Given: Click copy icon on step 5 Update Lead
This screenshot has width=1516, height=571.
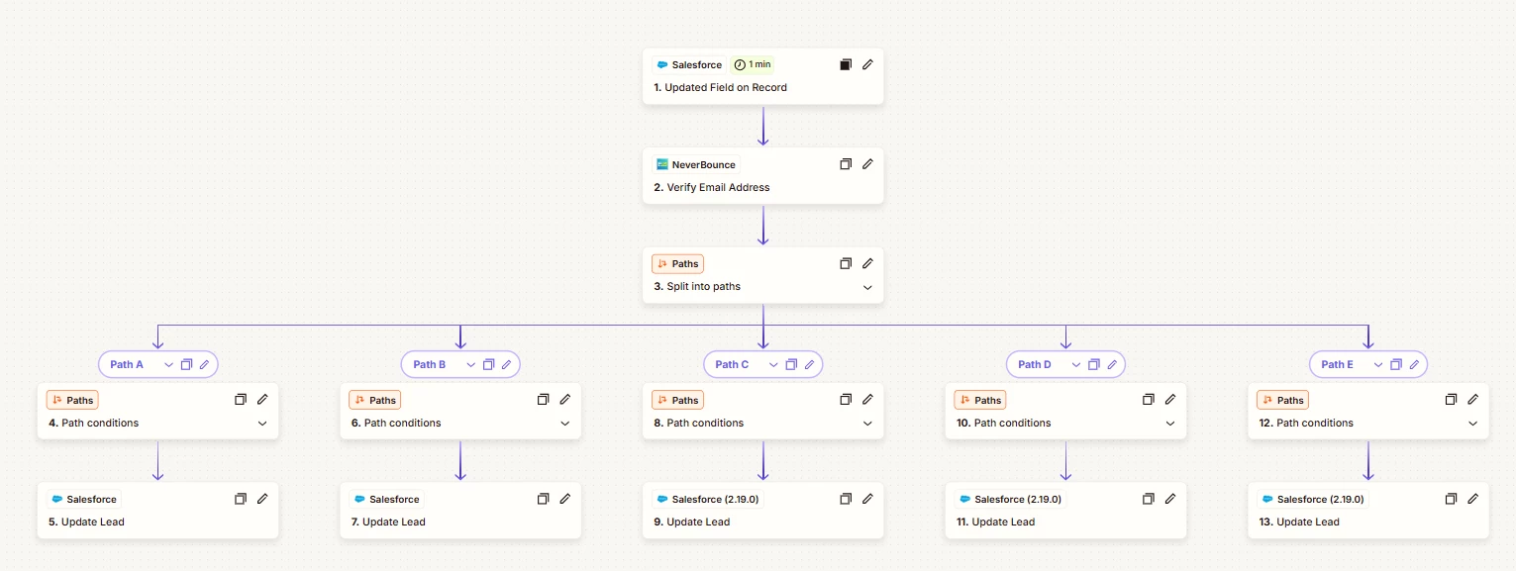Looking at the screenshot, I should [x=241, y=499].
